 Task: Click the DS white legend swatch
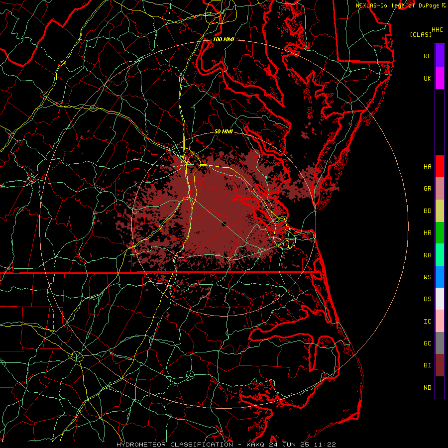tap(440, 299)
